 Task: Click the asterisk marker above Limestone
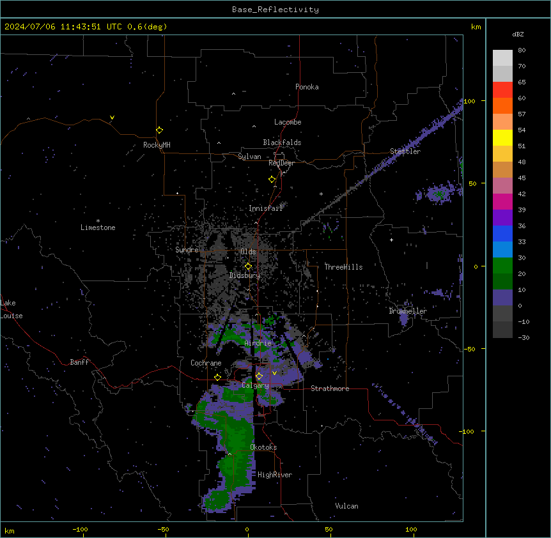click(98, 221)
